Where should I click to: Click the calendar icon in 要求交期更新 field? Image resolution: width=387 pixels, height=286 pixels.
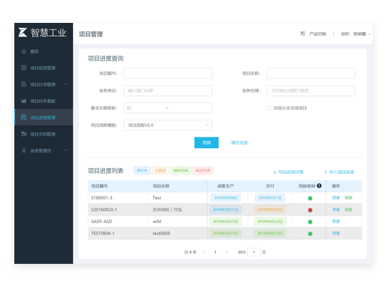pyautogui.click(x=129, y=108)
